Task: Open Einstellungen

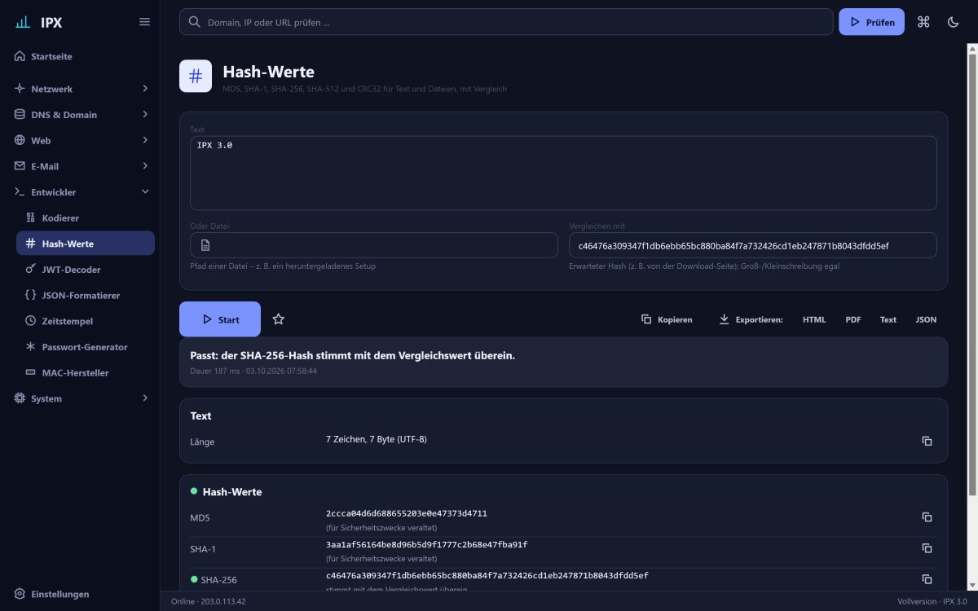Action: coord(81,594)
